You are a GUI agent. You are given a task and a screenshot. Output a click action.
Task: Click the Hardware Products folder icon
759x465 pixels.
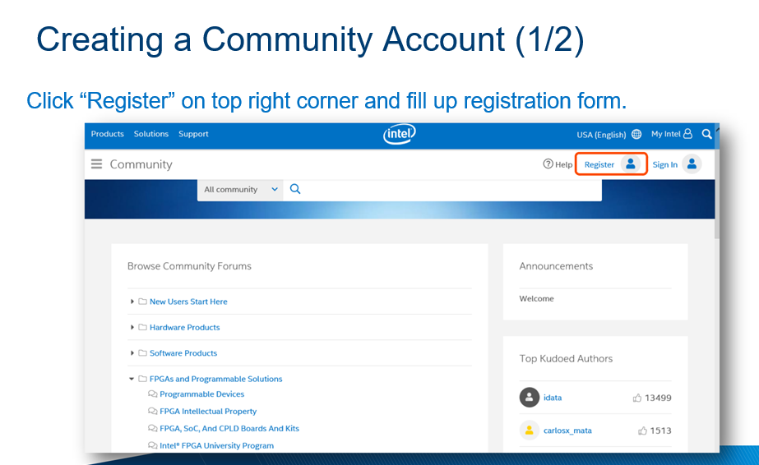[x=142, y=327]
